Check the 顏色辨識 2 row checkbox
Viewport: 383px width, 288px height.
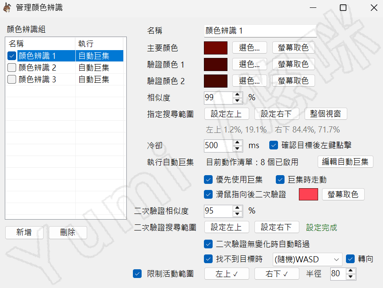(x=12, y=68)
